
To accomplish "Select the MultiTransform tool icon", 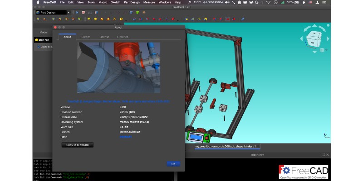I will pos(206,19).
